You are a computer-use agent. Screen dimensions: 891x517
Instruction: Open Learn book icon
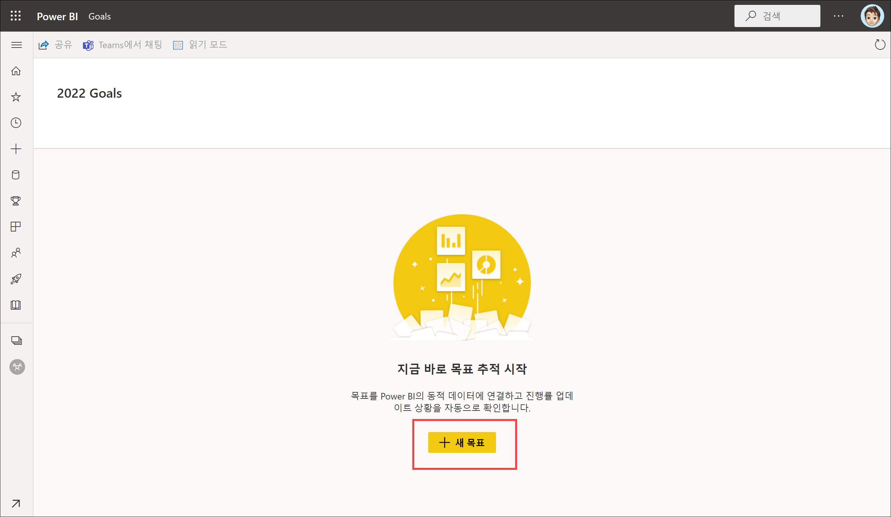[16, 305]
